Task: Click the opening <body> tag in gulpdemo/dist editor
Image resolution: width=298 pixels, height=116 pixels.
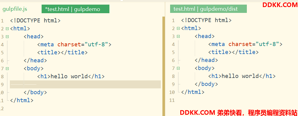Action: click(205, 68)
